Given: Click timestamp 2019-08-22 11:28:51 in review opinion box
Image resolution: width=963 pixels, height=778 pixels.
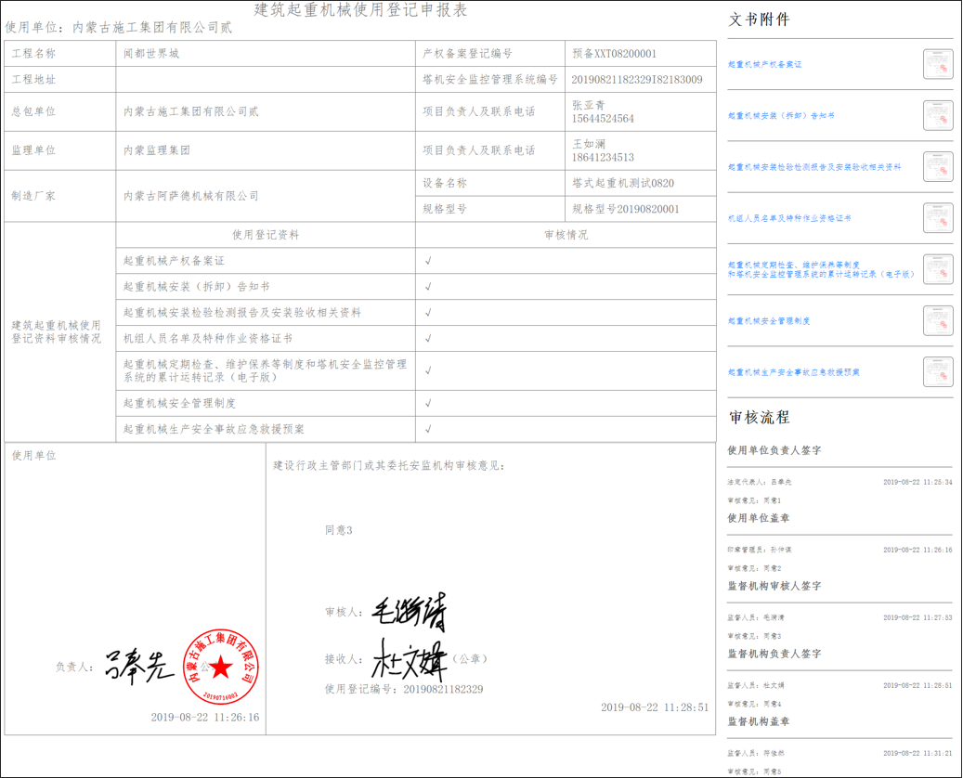Looking at the screenshot, I should click(655, 707).
